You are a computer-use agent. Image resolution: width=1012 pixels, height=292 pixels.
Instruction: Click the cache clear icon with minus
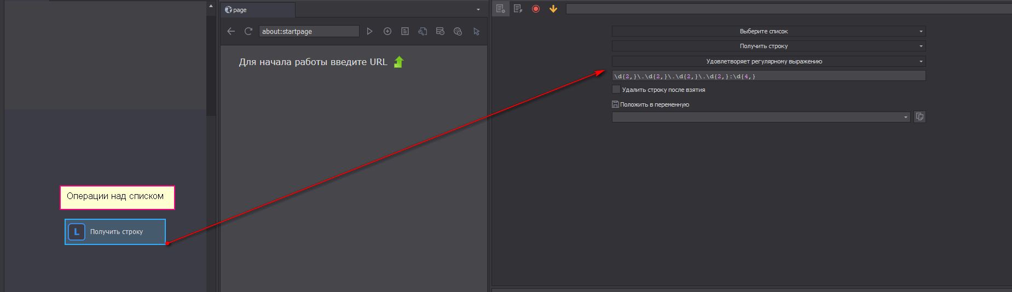(x=440, y=31)
